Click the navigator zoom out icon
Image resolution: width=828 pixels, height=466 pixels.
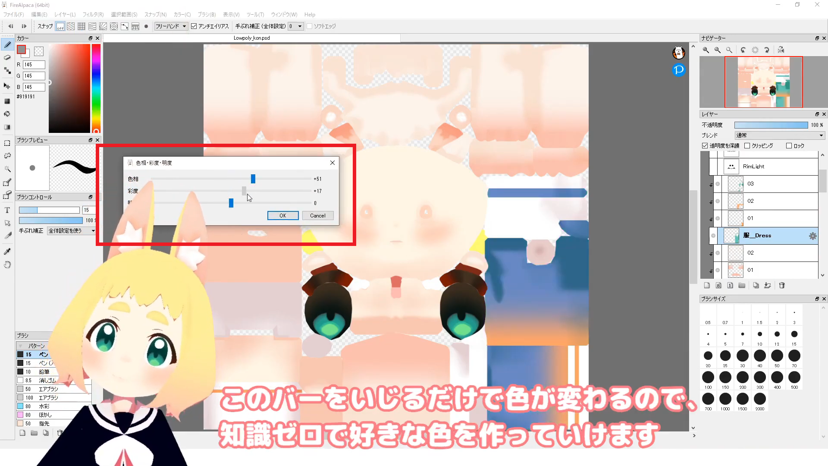point(718,50)
